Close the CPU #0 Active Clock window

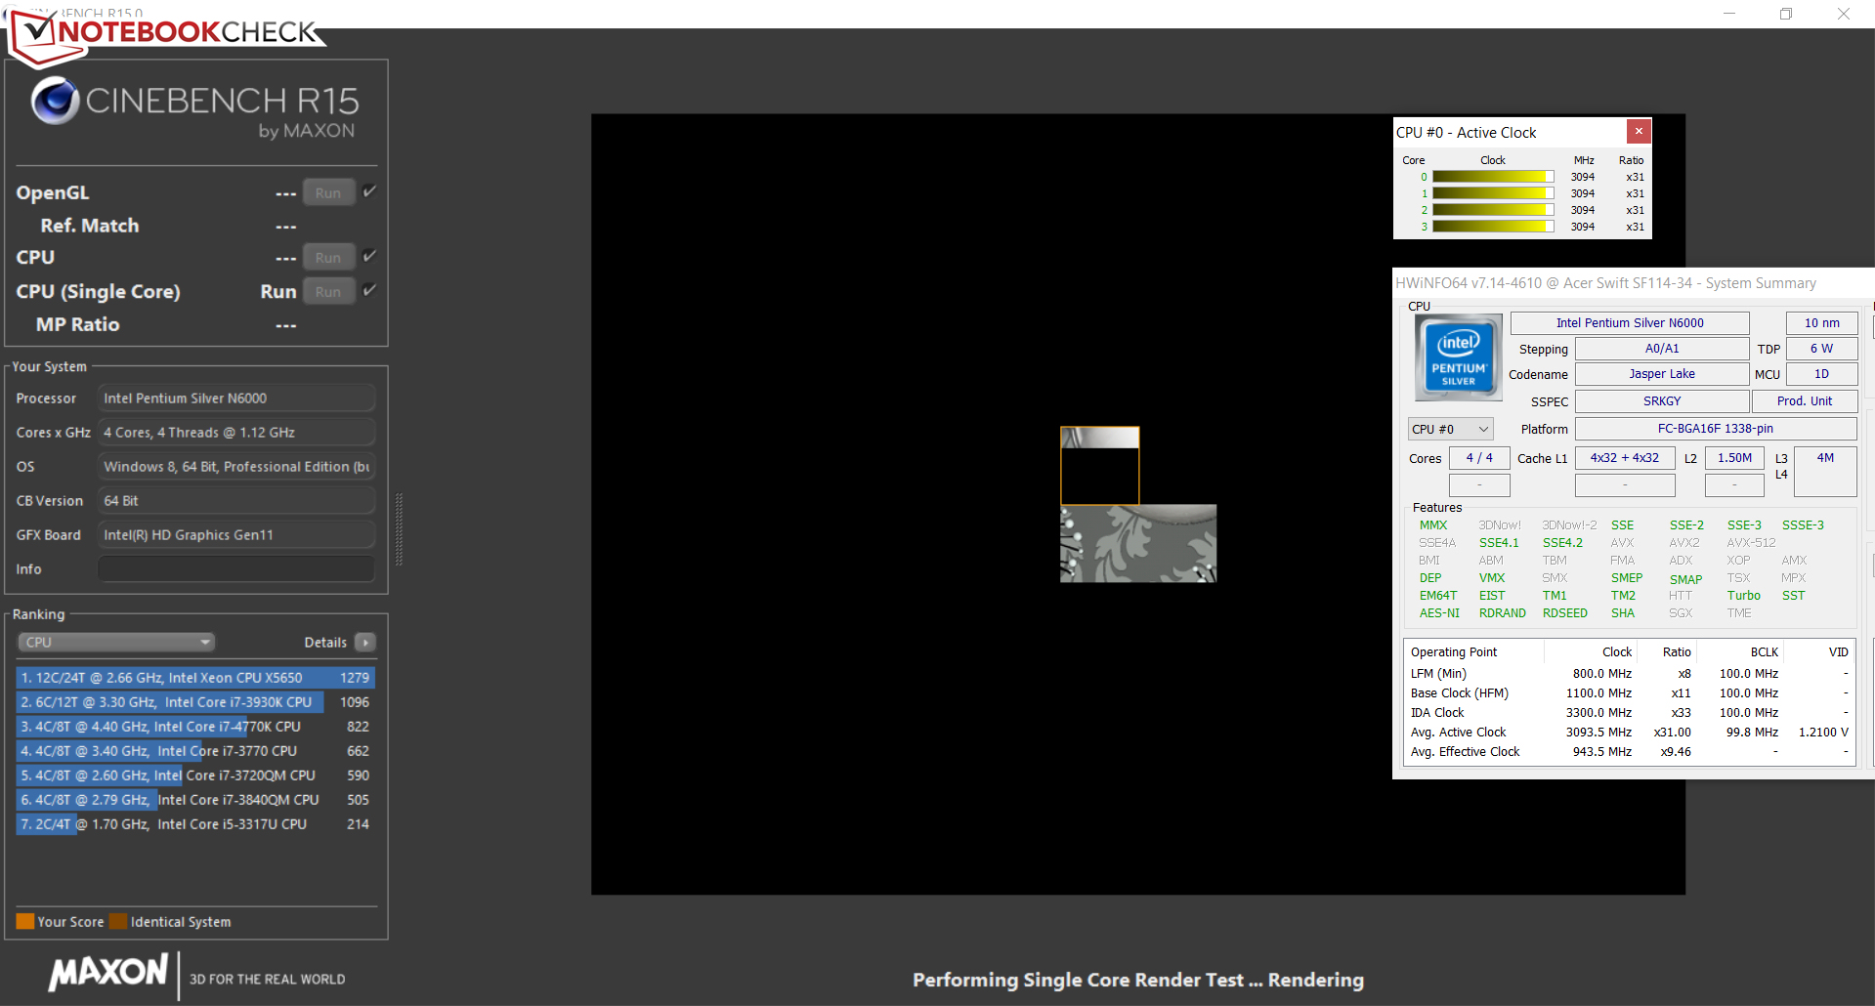[1639, 131]
